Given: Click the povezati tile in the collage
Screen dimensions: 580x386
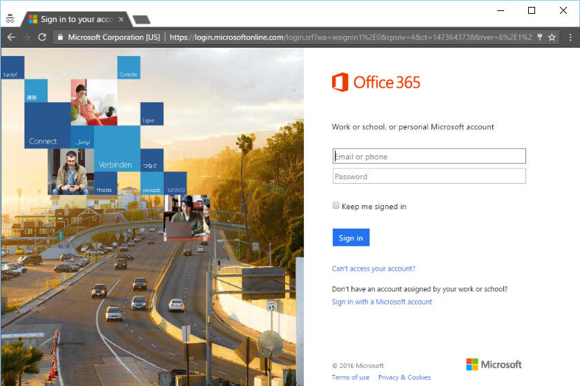Looking at the screenshot, I should (152, 183).
